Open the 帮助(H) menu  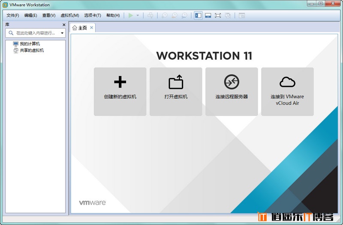coord(113,15)
